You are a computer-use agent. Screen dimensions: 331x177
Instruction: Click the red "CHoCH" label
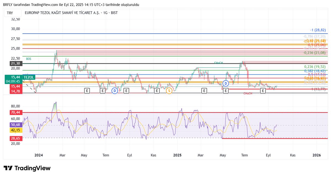(x=248, y=93)
